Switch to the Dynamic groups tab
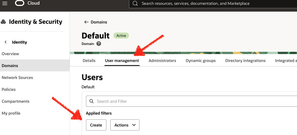Image resolution: width=297 pixels, height=135 pixels. 201,61
